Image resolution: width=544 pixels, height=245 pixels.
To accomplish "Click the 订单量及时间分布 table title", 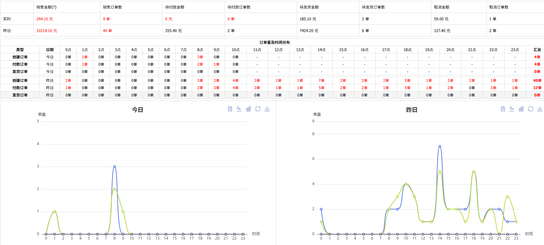I will click(274, 42).
